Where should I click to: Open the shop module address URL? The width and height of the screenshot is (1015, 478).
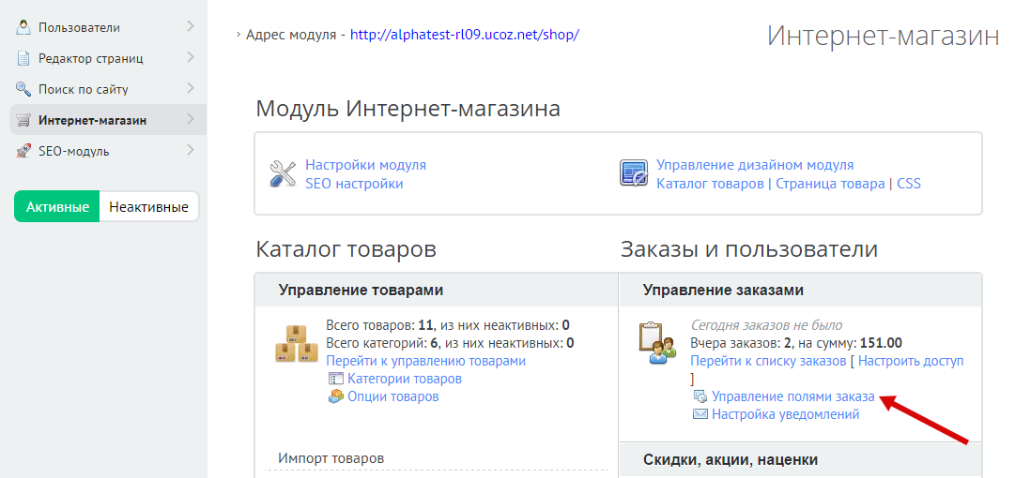coord(465,35)
